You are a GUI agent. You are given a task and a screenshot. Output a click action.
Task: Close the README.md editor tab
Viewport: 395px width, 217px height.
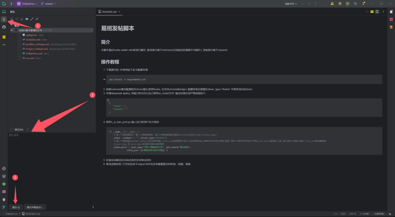click(x=120, y=12)
